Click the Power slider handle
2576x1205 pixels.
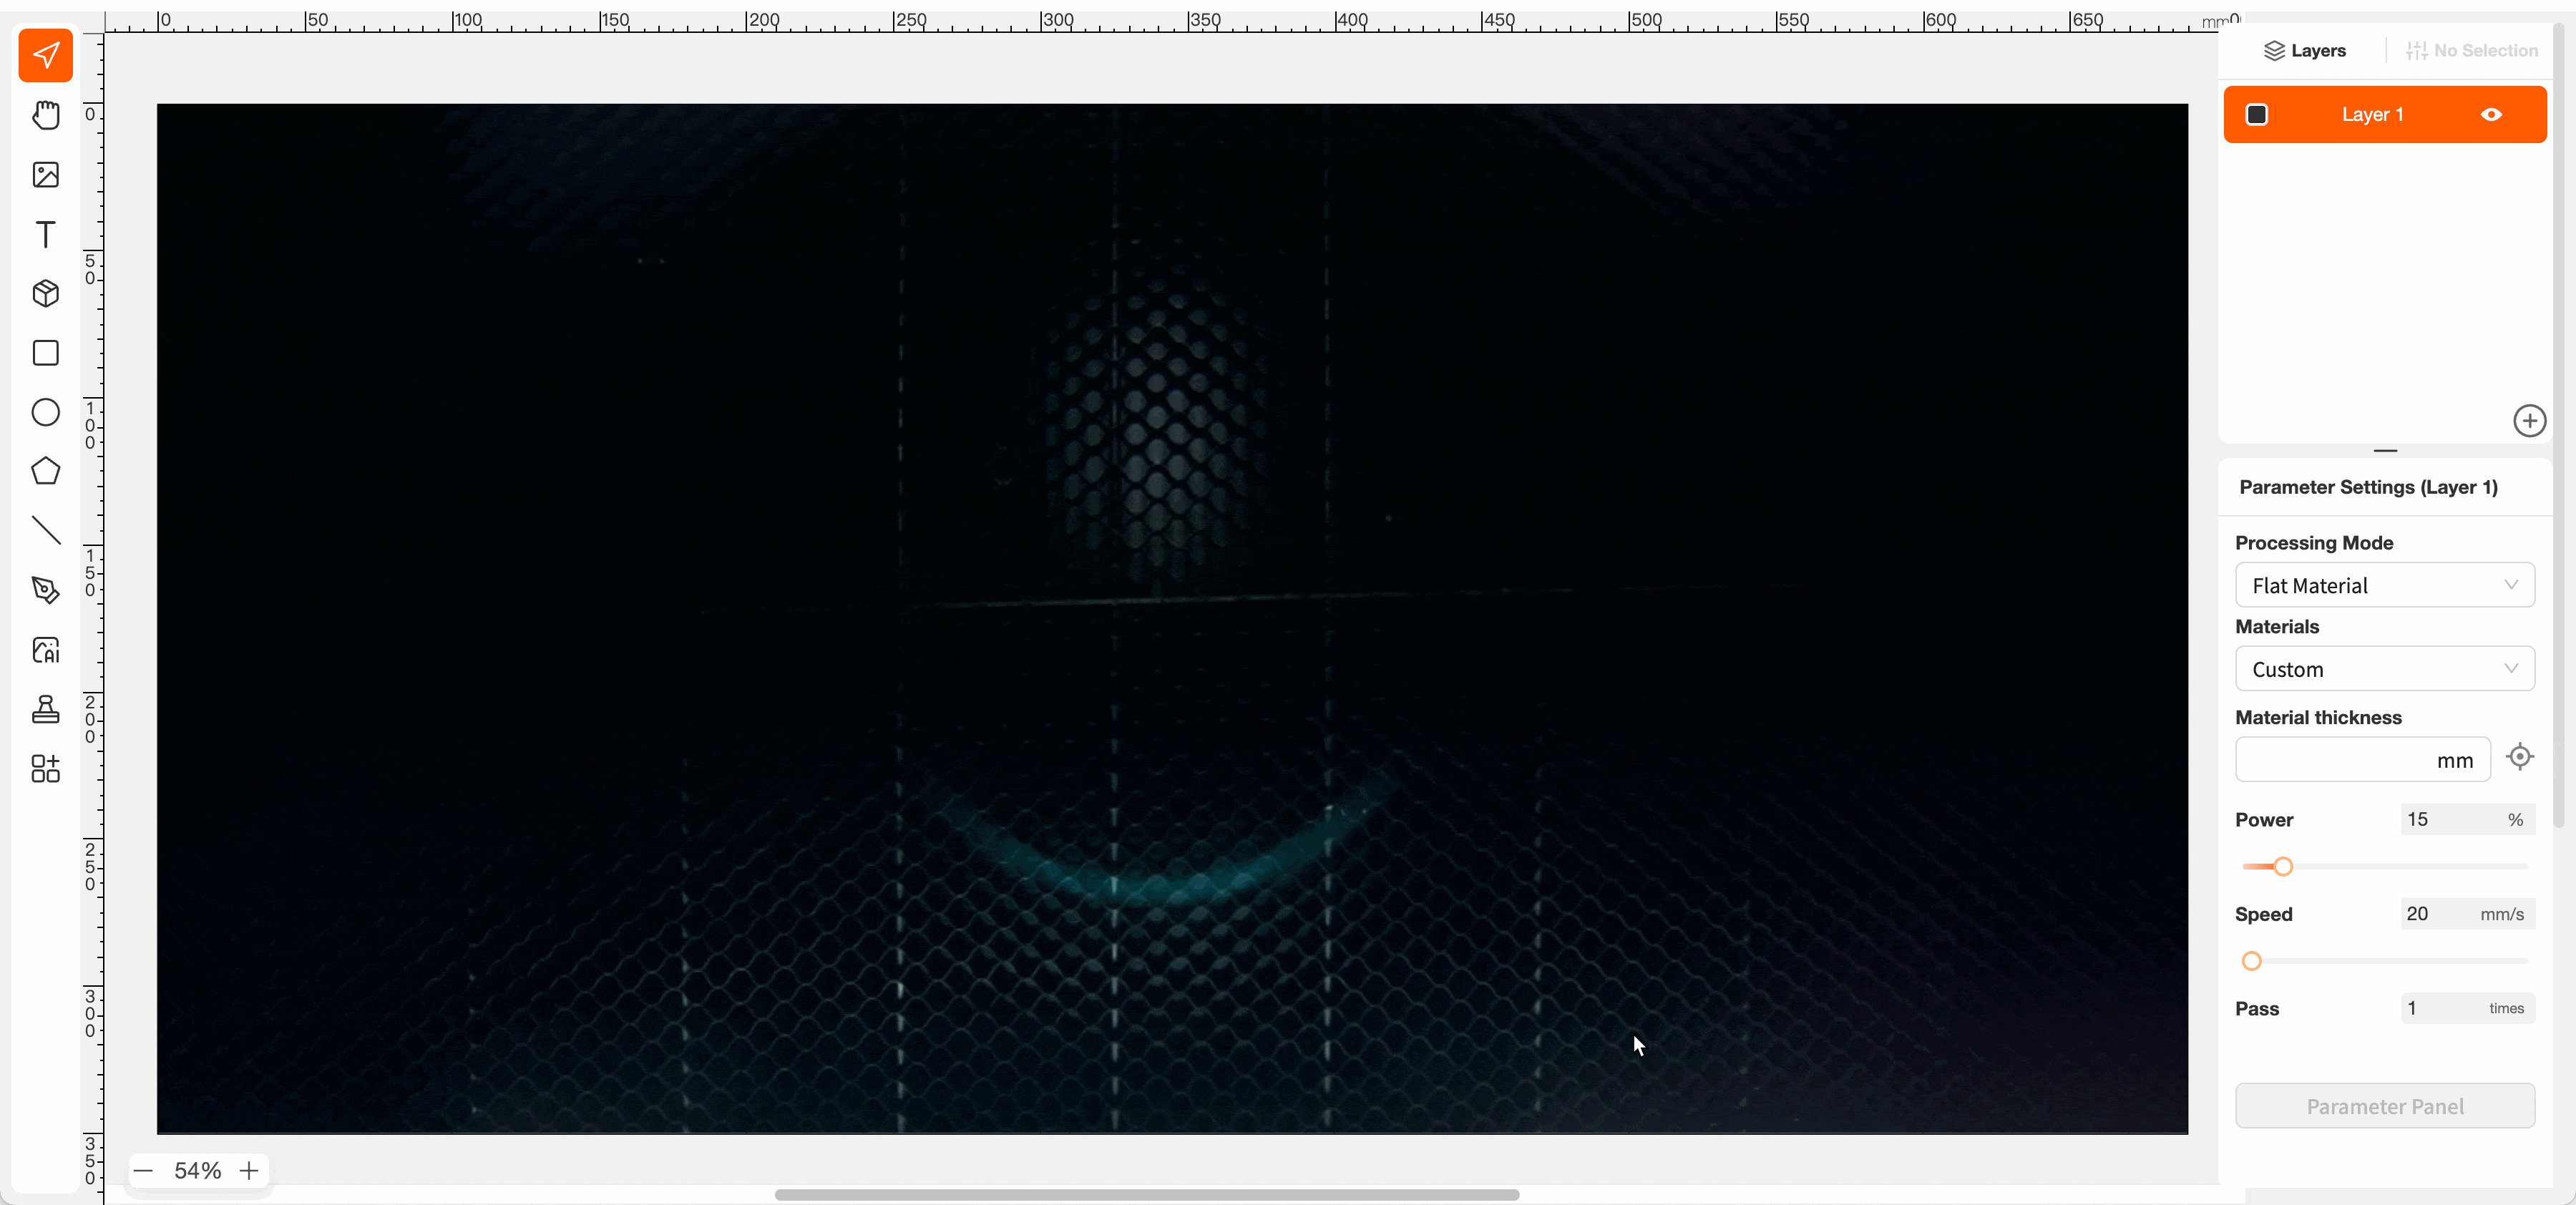2282,867
